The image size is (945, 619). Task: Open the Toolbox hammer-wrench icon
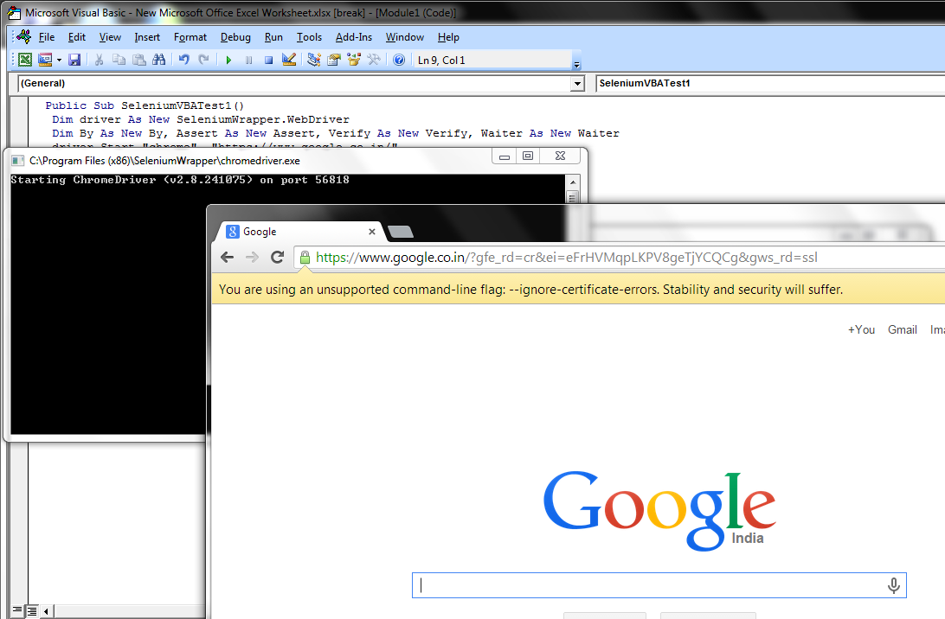click(374, 60)
